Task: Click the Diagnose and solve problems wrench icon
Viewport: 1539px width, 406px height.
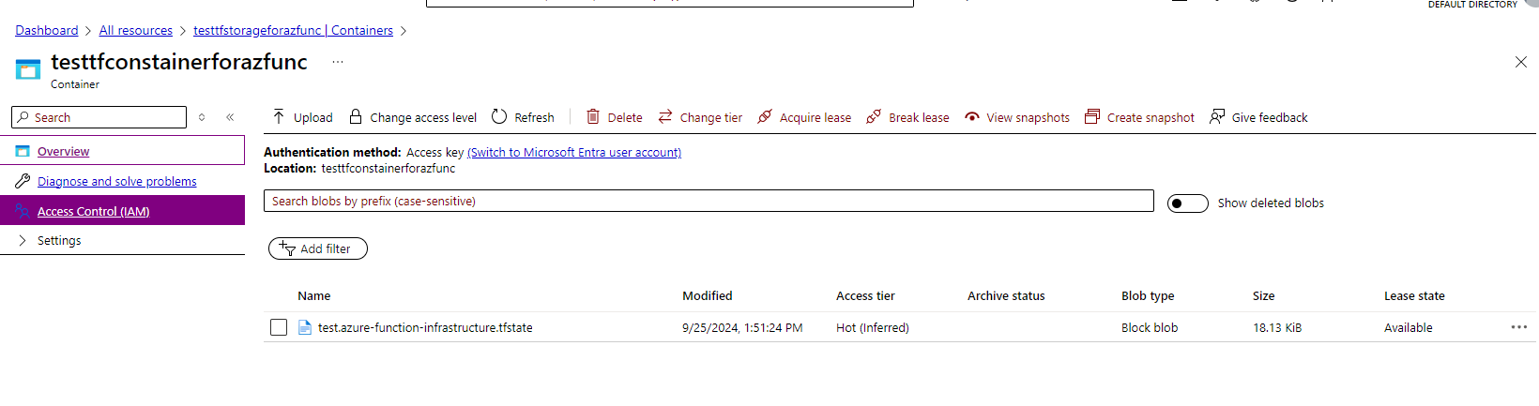Action: (x=23, y=181)
